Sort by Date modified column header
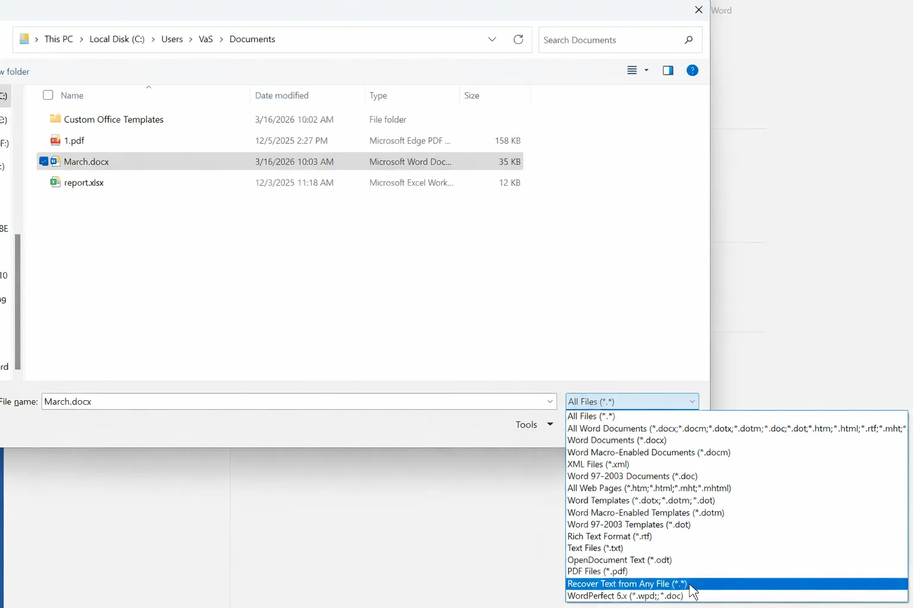Viewport: 913px width, 608px height. [x=282, y=96]
